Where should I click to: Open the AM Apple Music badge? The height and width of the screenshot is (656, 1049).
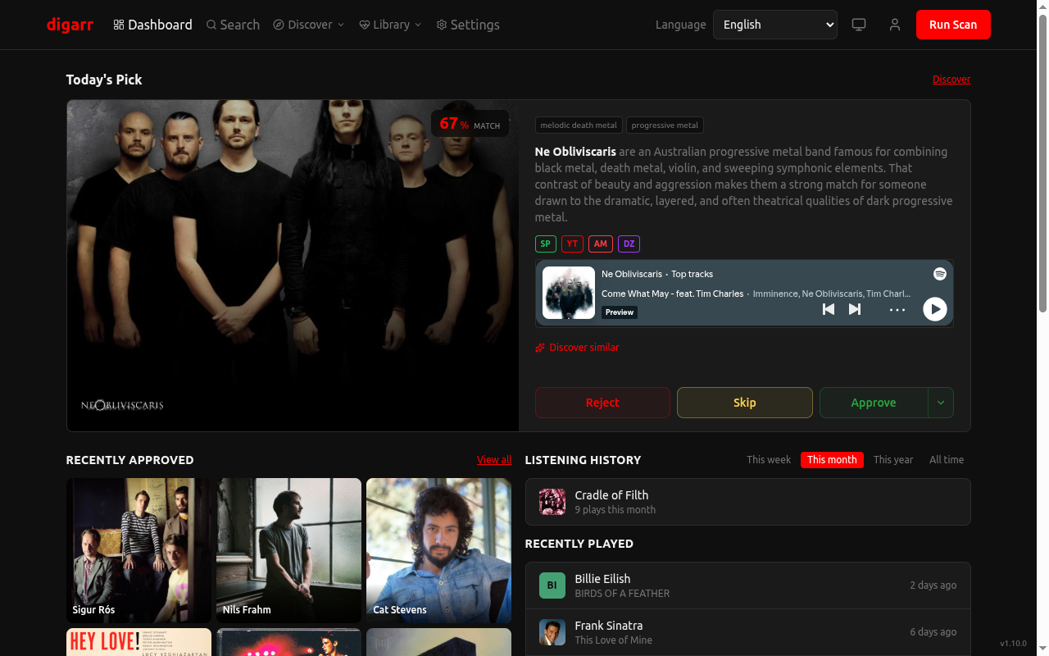coord(601,244)
